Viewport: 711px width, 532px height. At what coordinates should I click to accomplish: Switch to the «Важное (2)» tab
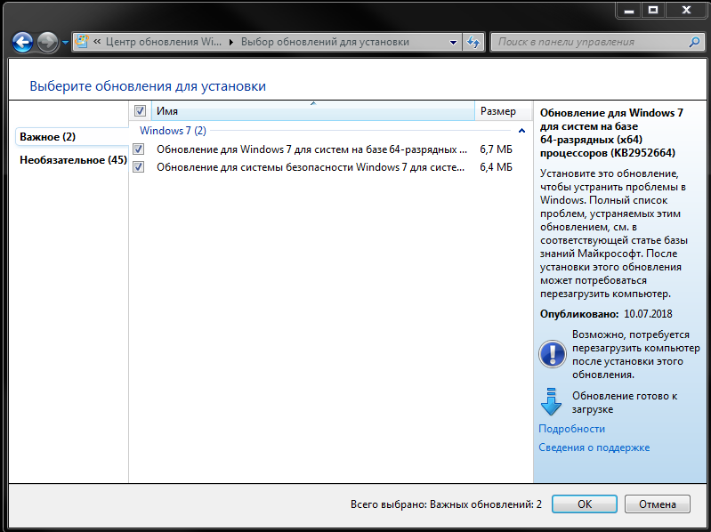(x=72, y=137)
